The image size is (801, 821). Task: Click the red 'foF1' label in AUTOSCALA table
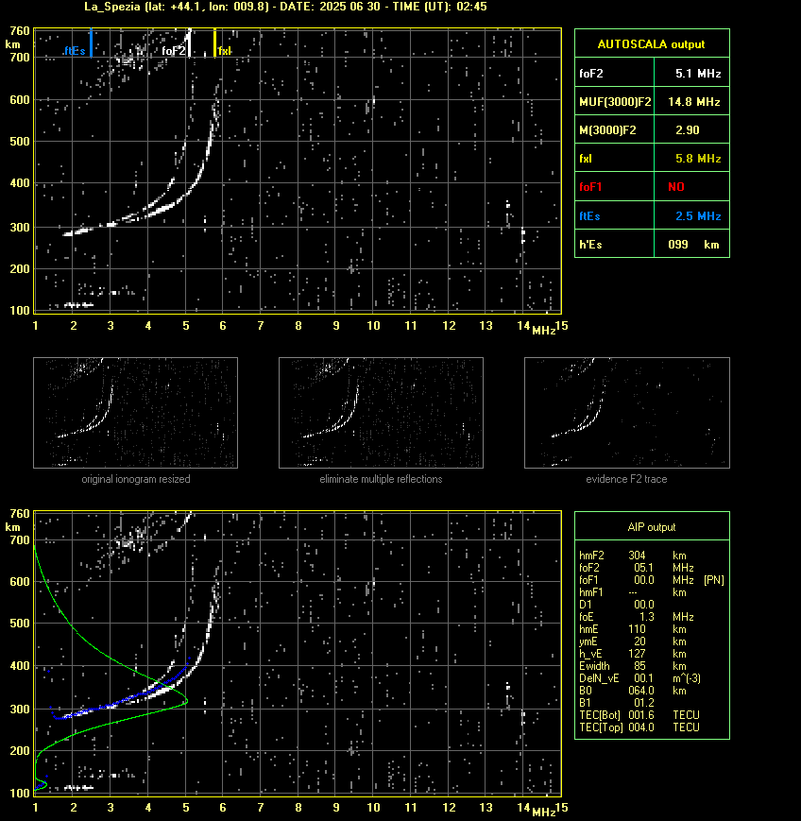pyautogui.click(x=590, y=187)
